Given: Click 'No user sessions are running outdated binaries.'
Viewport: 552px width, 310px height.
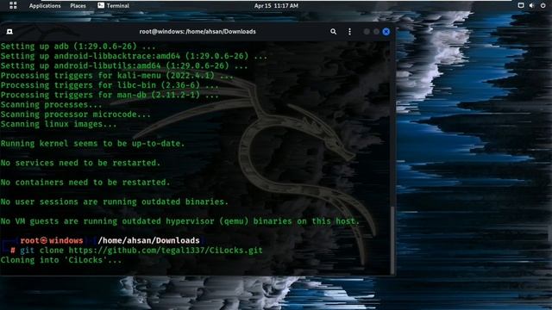Looking at the screenshot, I should [x=115, y=201].
